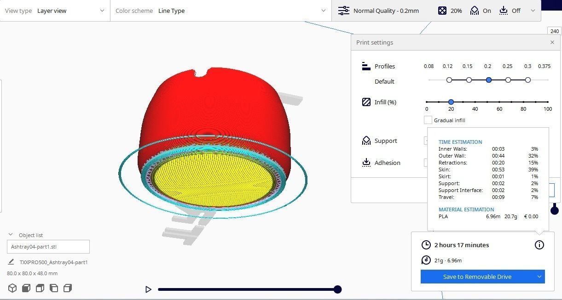This screenshot has height=300, width=562.
Task: Select the 0.3 profile point
Action: (528, 80)
